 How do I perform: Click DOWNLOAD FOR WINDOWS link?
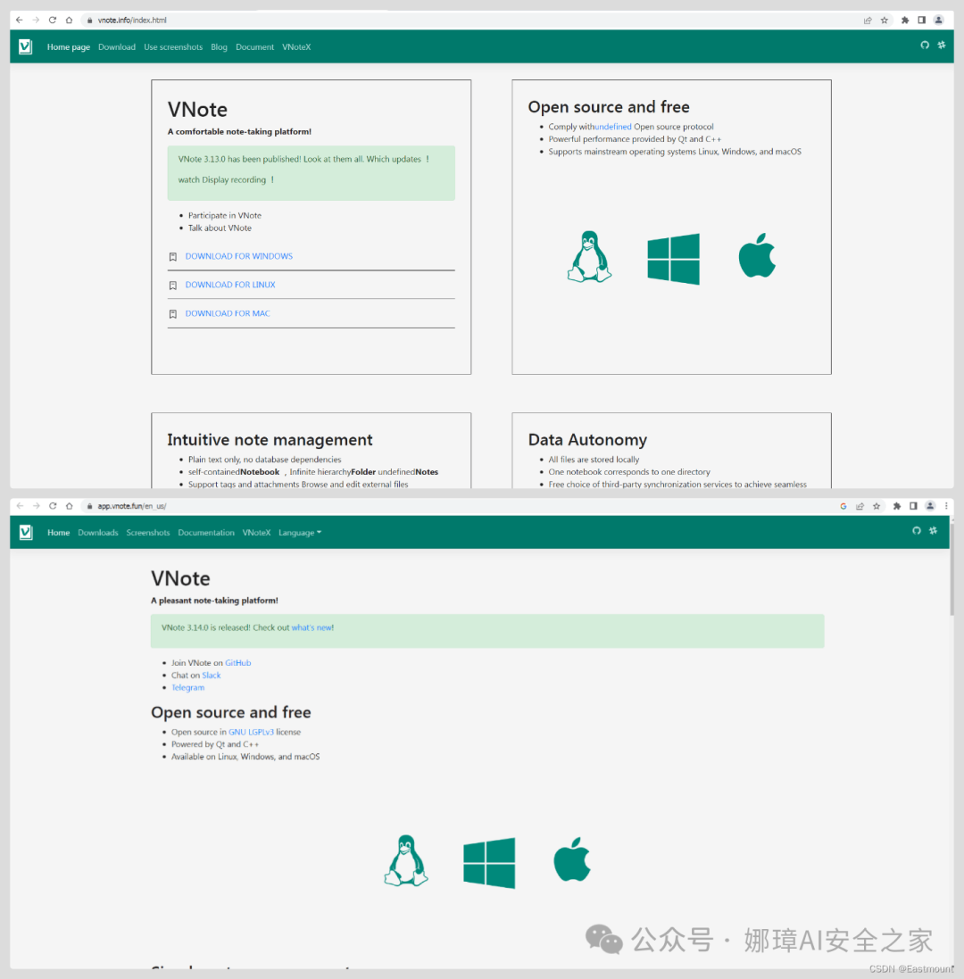238,256
